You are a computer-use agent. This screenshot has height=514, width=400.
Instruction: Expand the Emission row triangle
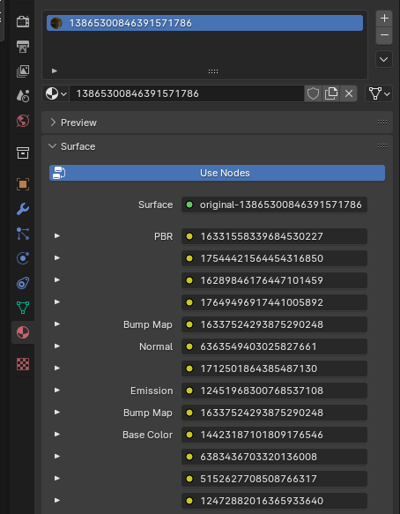point(57,390)
